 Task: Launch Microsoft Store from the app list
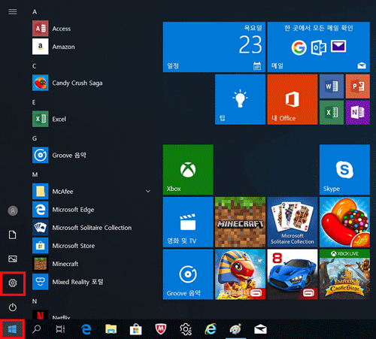point(92,246)
